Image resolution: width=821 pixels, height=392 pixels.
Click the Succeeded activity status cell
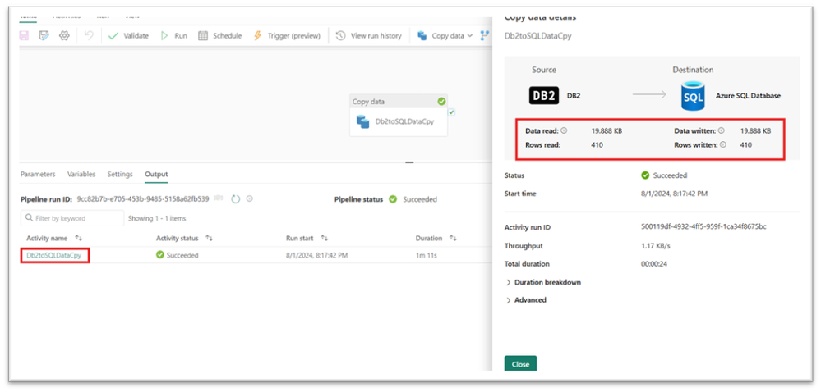(178, 256)
